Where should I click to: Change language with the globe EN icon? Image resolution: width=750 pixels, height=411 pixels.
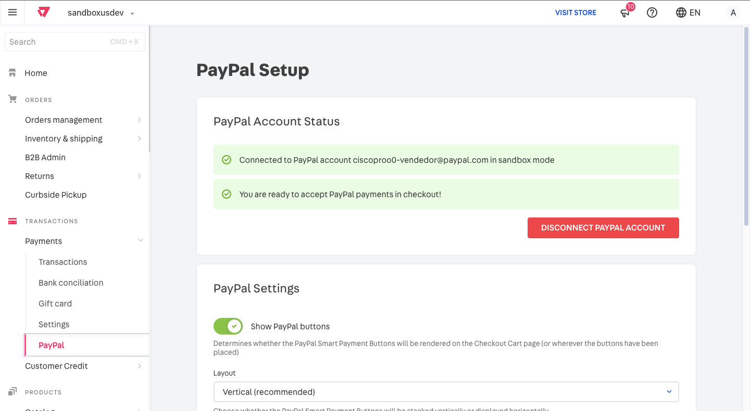tap(687, 12)
